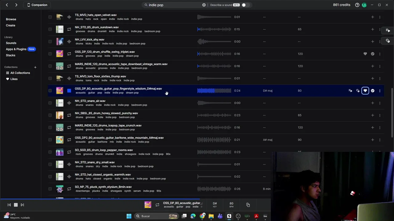Image resolution: width=394 pixels, height=221 pixels.
Task: Open Likes collection in the sidebar
Action: [x=12, y=79]
